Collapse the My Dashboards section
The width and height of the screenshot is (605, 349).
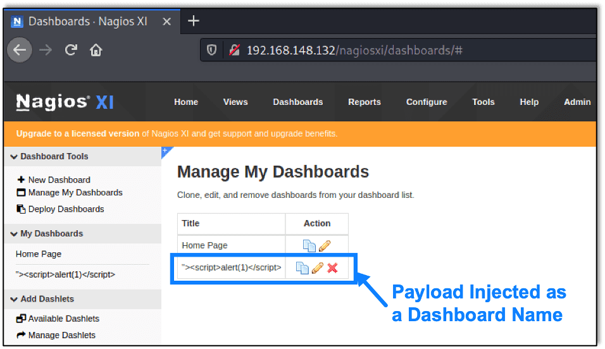tap(82, 233)
